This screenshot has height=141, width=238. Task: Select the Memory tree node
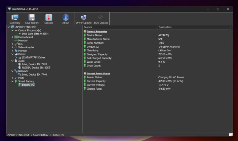(x=23, y=41)
